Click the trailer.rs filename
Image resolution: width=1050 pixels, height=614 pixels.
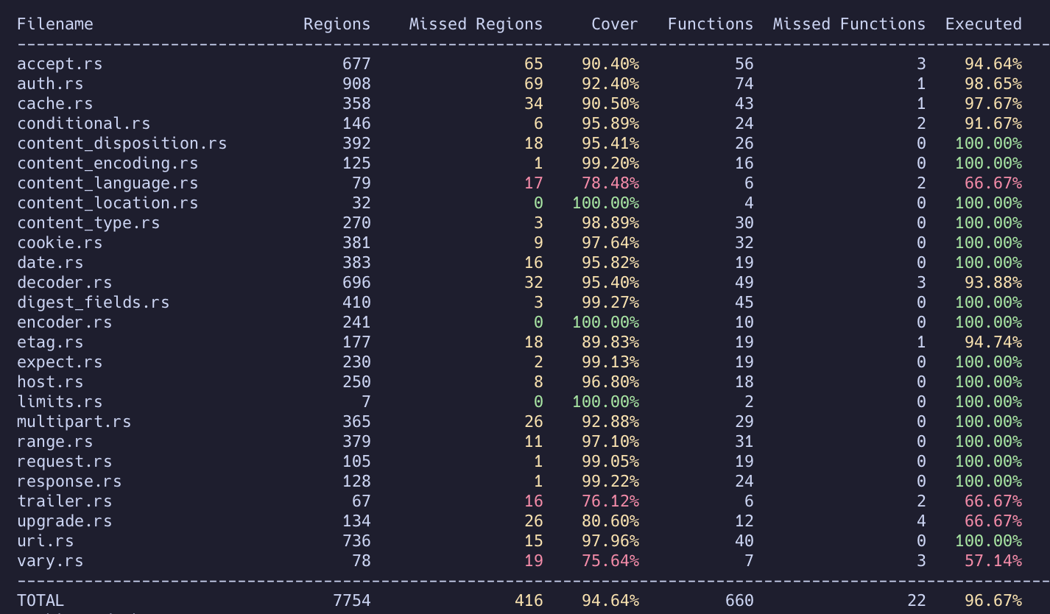click(x=65, y=501)
